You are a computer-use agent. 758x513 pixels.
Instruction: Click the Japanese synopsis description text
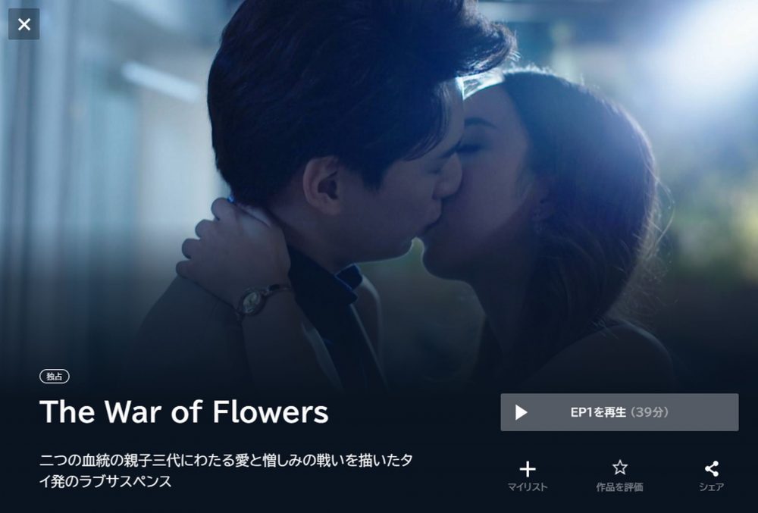tap(226, 471)
